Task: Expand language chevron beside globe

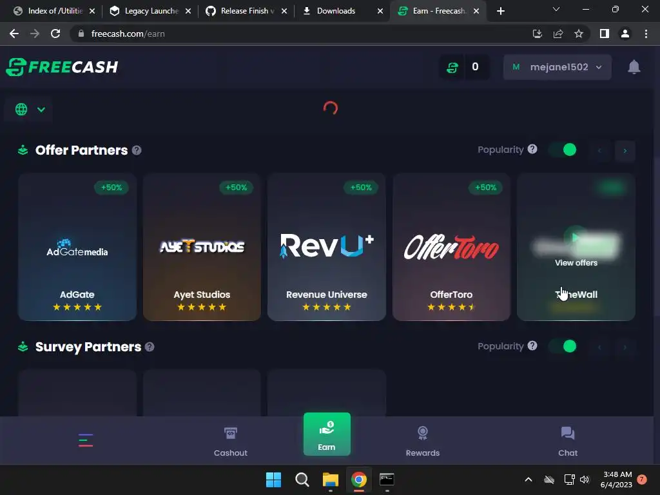Action: point(41,110)
